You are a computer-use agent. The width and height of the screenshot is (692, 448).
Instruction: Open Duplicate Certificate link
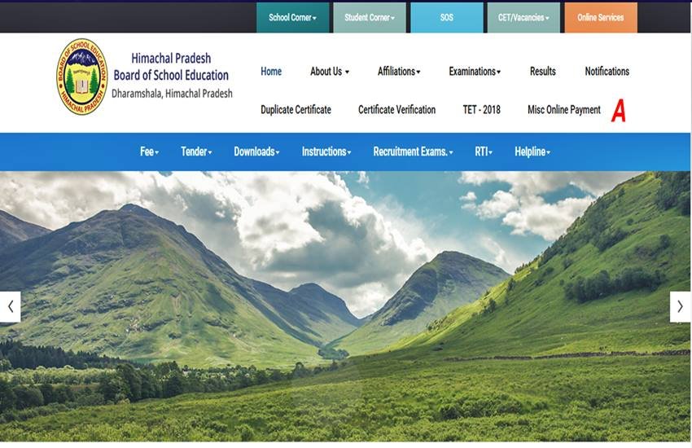(296, 110)
